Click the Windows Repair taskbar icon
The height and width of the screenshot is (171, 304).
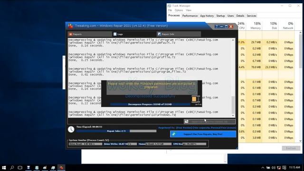(x=61, y=168)
